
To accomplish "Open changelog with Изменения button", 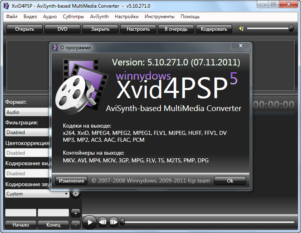I will click(71, 181).
